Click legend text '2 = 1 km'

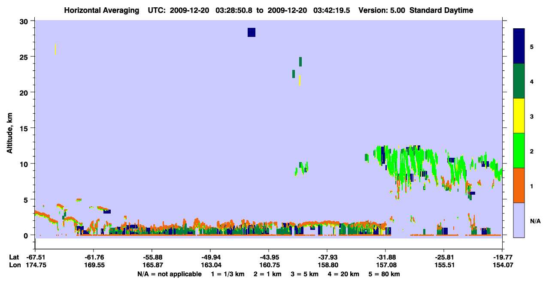(x=267, y=274)
